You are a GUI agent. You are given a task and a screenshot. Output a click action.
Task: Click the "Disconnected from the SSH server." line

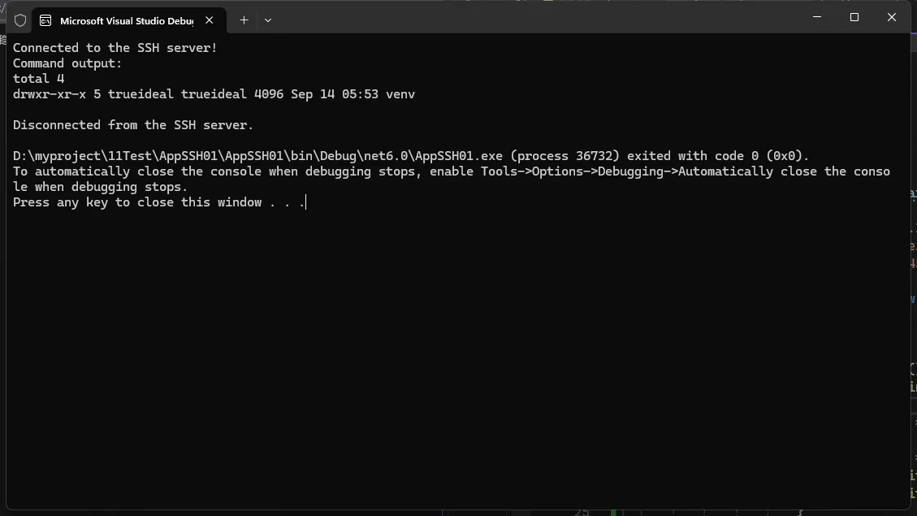click(x=133, y=125)
